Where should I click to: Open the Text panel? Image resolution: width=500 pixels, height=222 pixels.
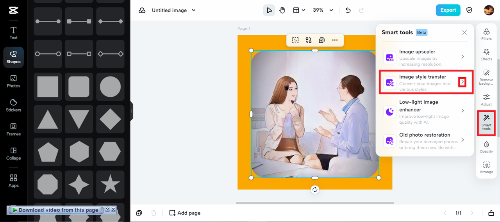(x=13, y=33)
